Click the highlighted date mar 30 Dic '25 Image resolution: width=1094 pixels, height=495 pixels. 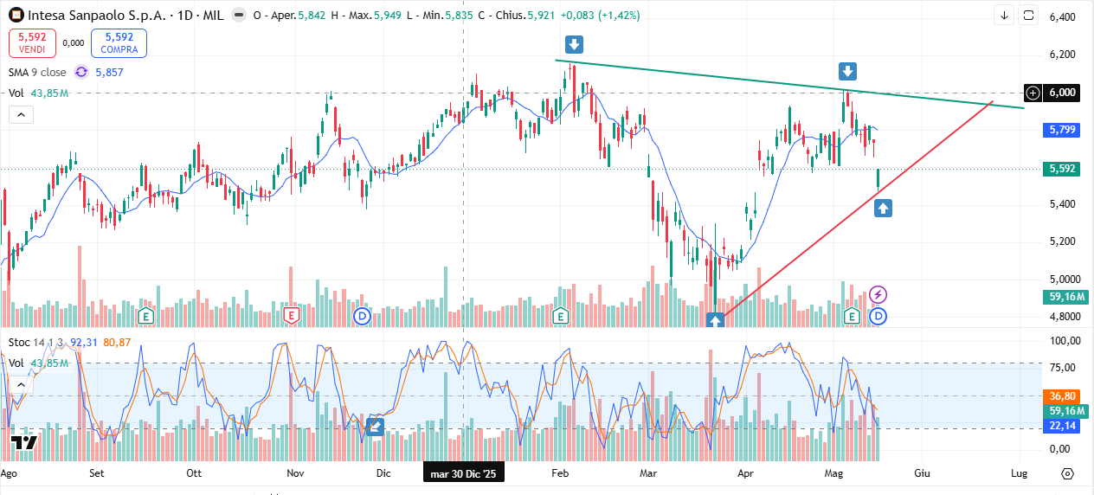464,473
